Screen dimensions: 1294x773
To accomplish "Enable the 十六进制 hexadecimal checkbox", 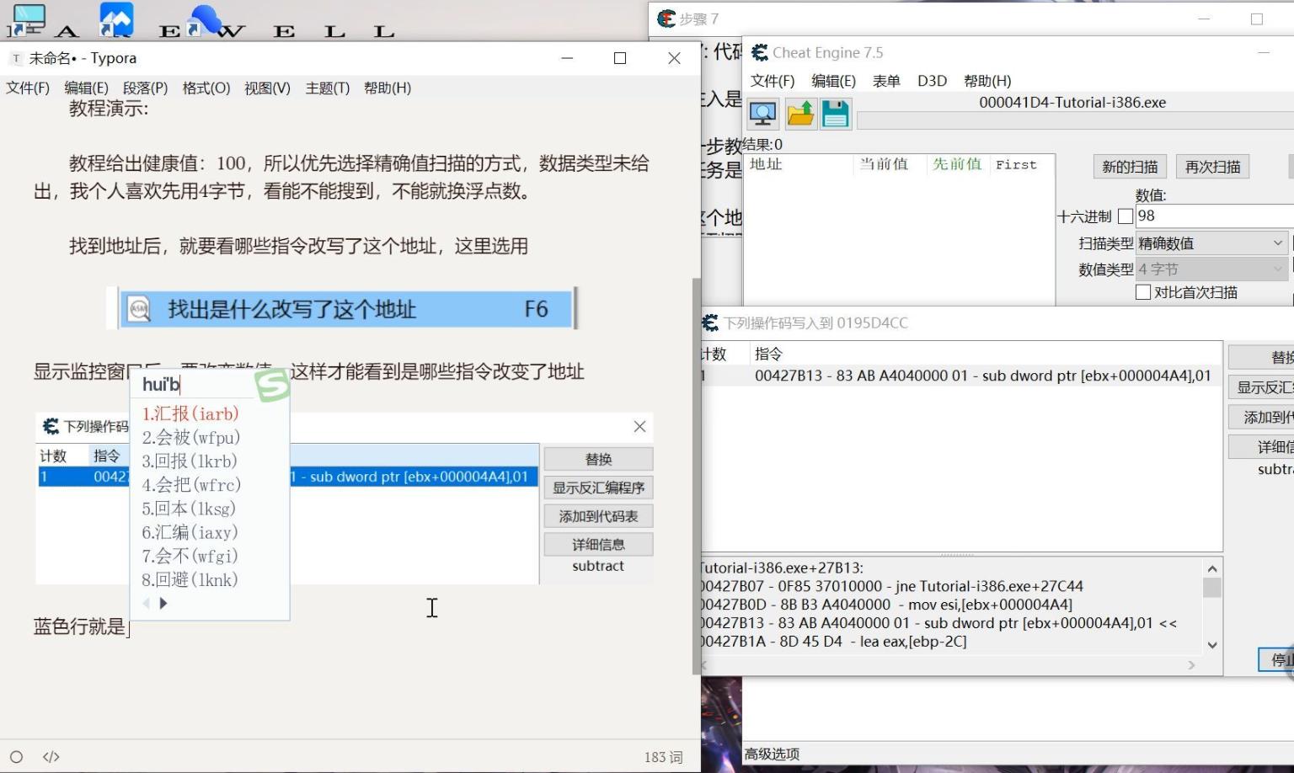I will [x=1125, y=216].
